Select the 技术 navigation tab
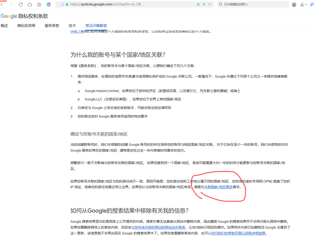Screen dimensions: 314x243 72,26
